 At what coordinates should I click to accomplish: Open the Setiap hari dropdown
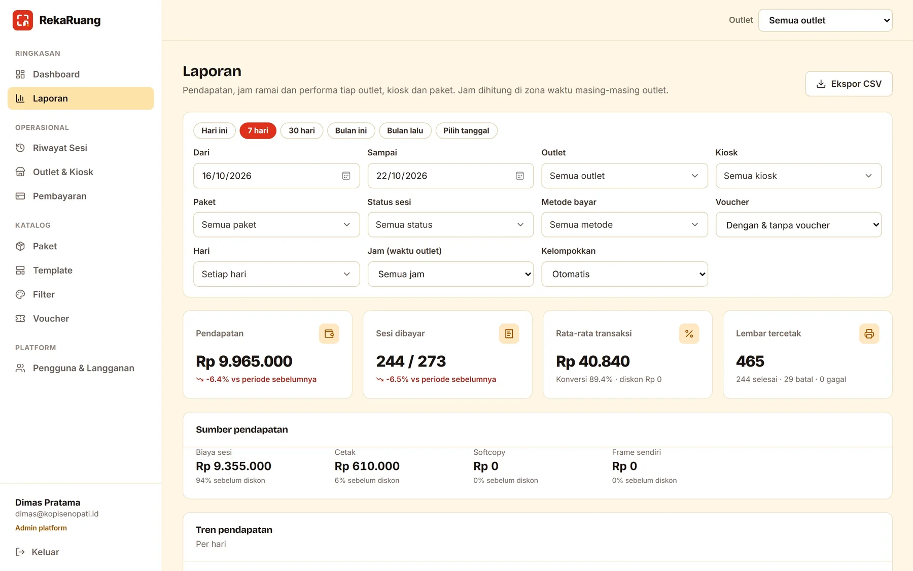pyautogui.click(x=276, y=274)
